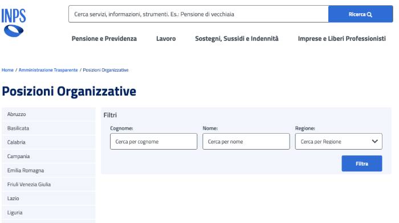The image size is (399, 223).
Task: Click the Nome search field
Action: point(246,142)
